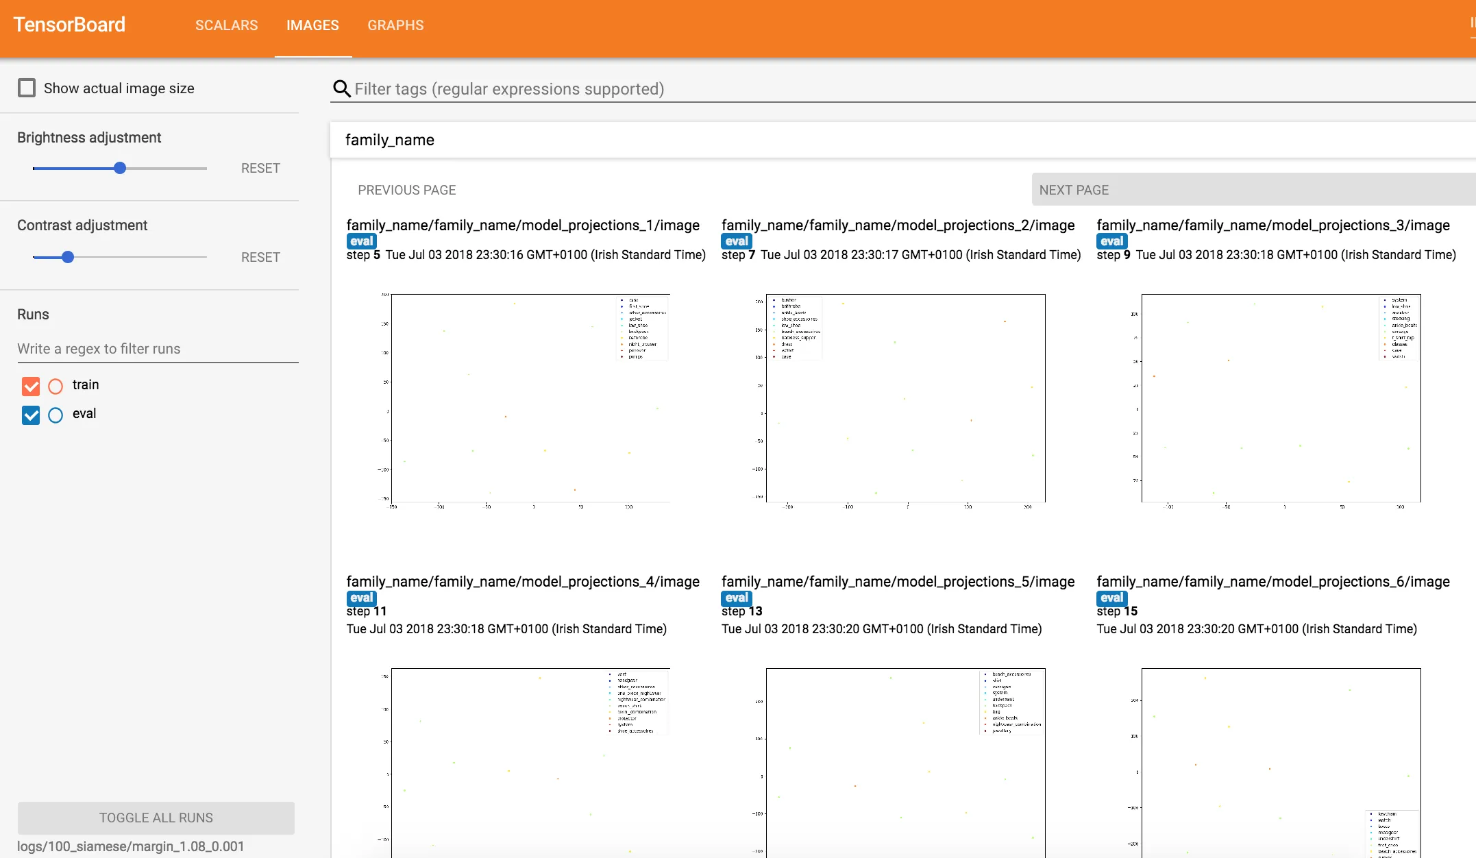Screen dimensions: 1476x858
Task: Reset the contrast adjustment
Action: tap(260, 257)
